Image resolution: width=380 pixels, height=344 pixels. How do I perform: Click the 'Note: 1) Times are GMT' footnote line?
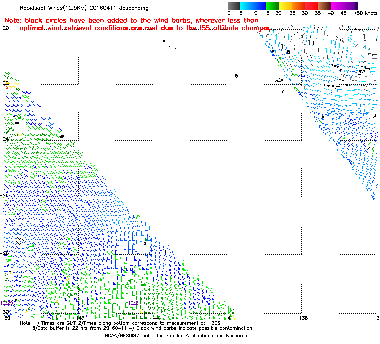click(x=120, y=323)
